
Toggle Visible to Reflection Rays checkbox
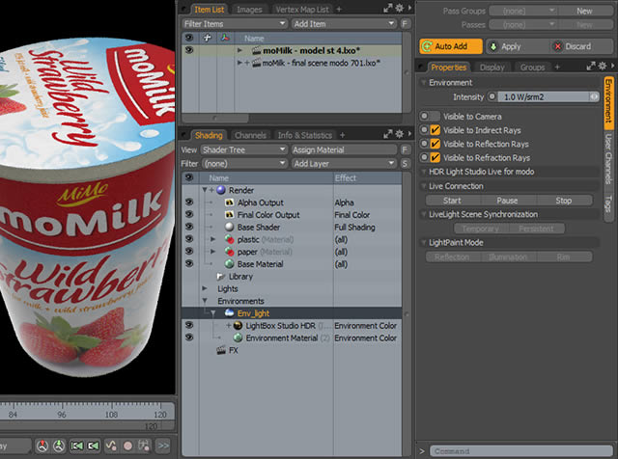(x=435, y=144)
